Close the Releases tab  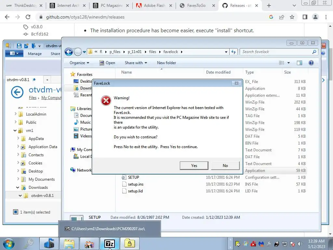click(257, 6)
